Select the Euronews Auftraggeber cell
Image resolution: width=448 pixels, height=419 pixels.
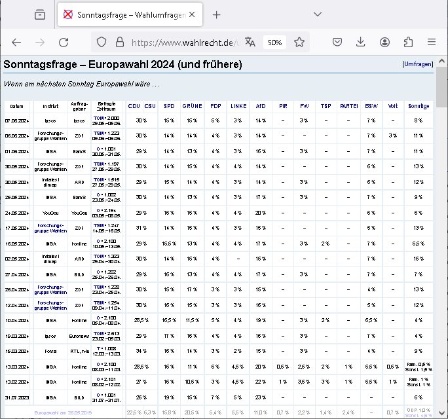(79, 336)
